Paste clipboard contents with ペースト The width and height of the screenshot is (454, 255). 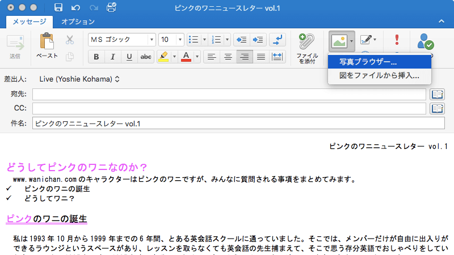click(47, 46)
